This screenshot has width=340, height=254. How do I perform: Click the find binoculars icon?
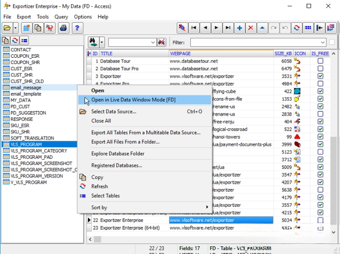point(93,42)
